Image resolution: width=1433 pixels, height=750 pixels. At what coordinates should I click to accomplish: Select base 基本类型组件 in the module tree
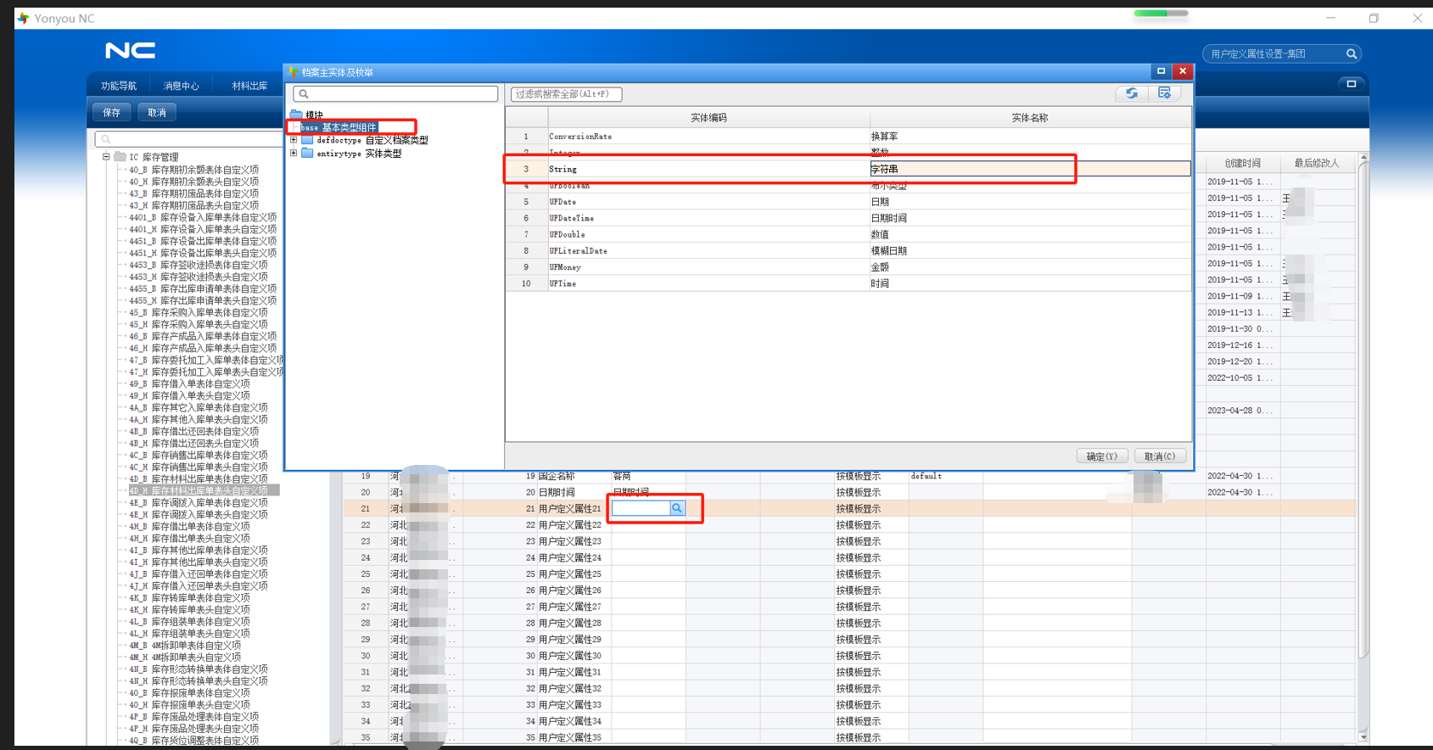tap(338, 127)
